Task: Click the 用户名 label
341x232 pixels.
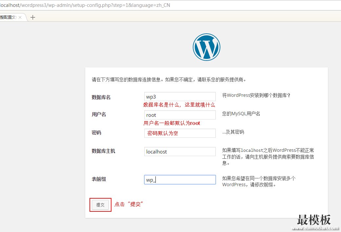Action: (x=99, y=115)
